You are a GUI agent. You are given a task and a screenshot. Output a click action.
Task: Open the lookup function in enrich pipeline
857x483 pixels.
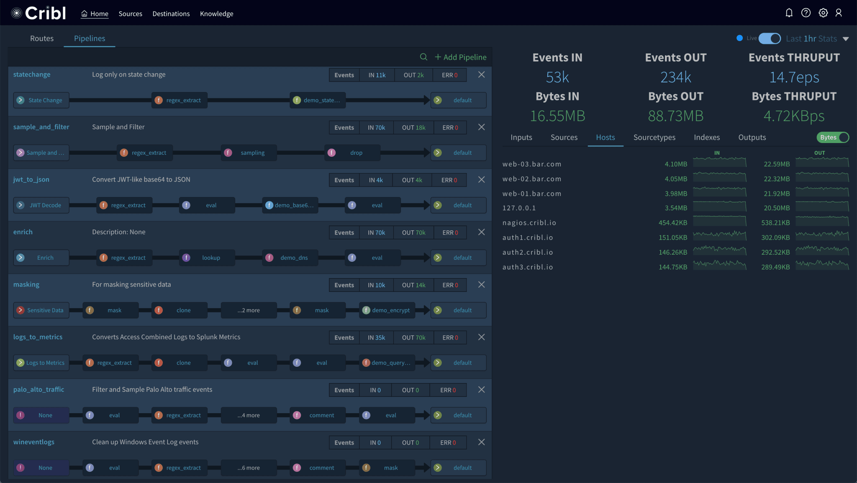(207, 258)
